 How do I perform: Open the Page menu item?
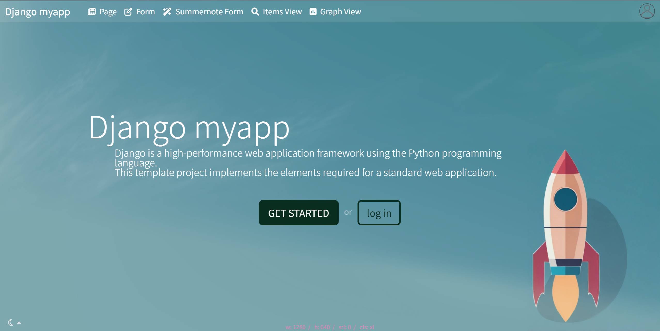[103, 11]
